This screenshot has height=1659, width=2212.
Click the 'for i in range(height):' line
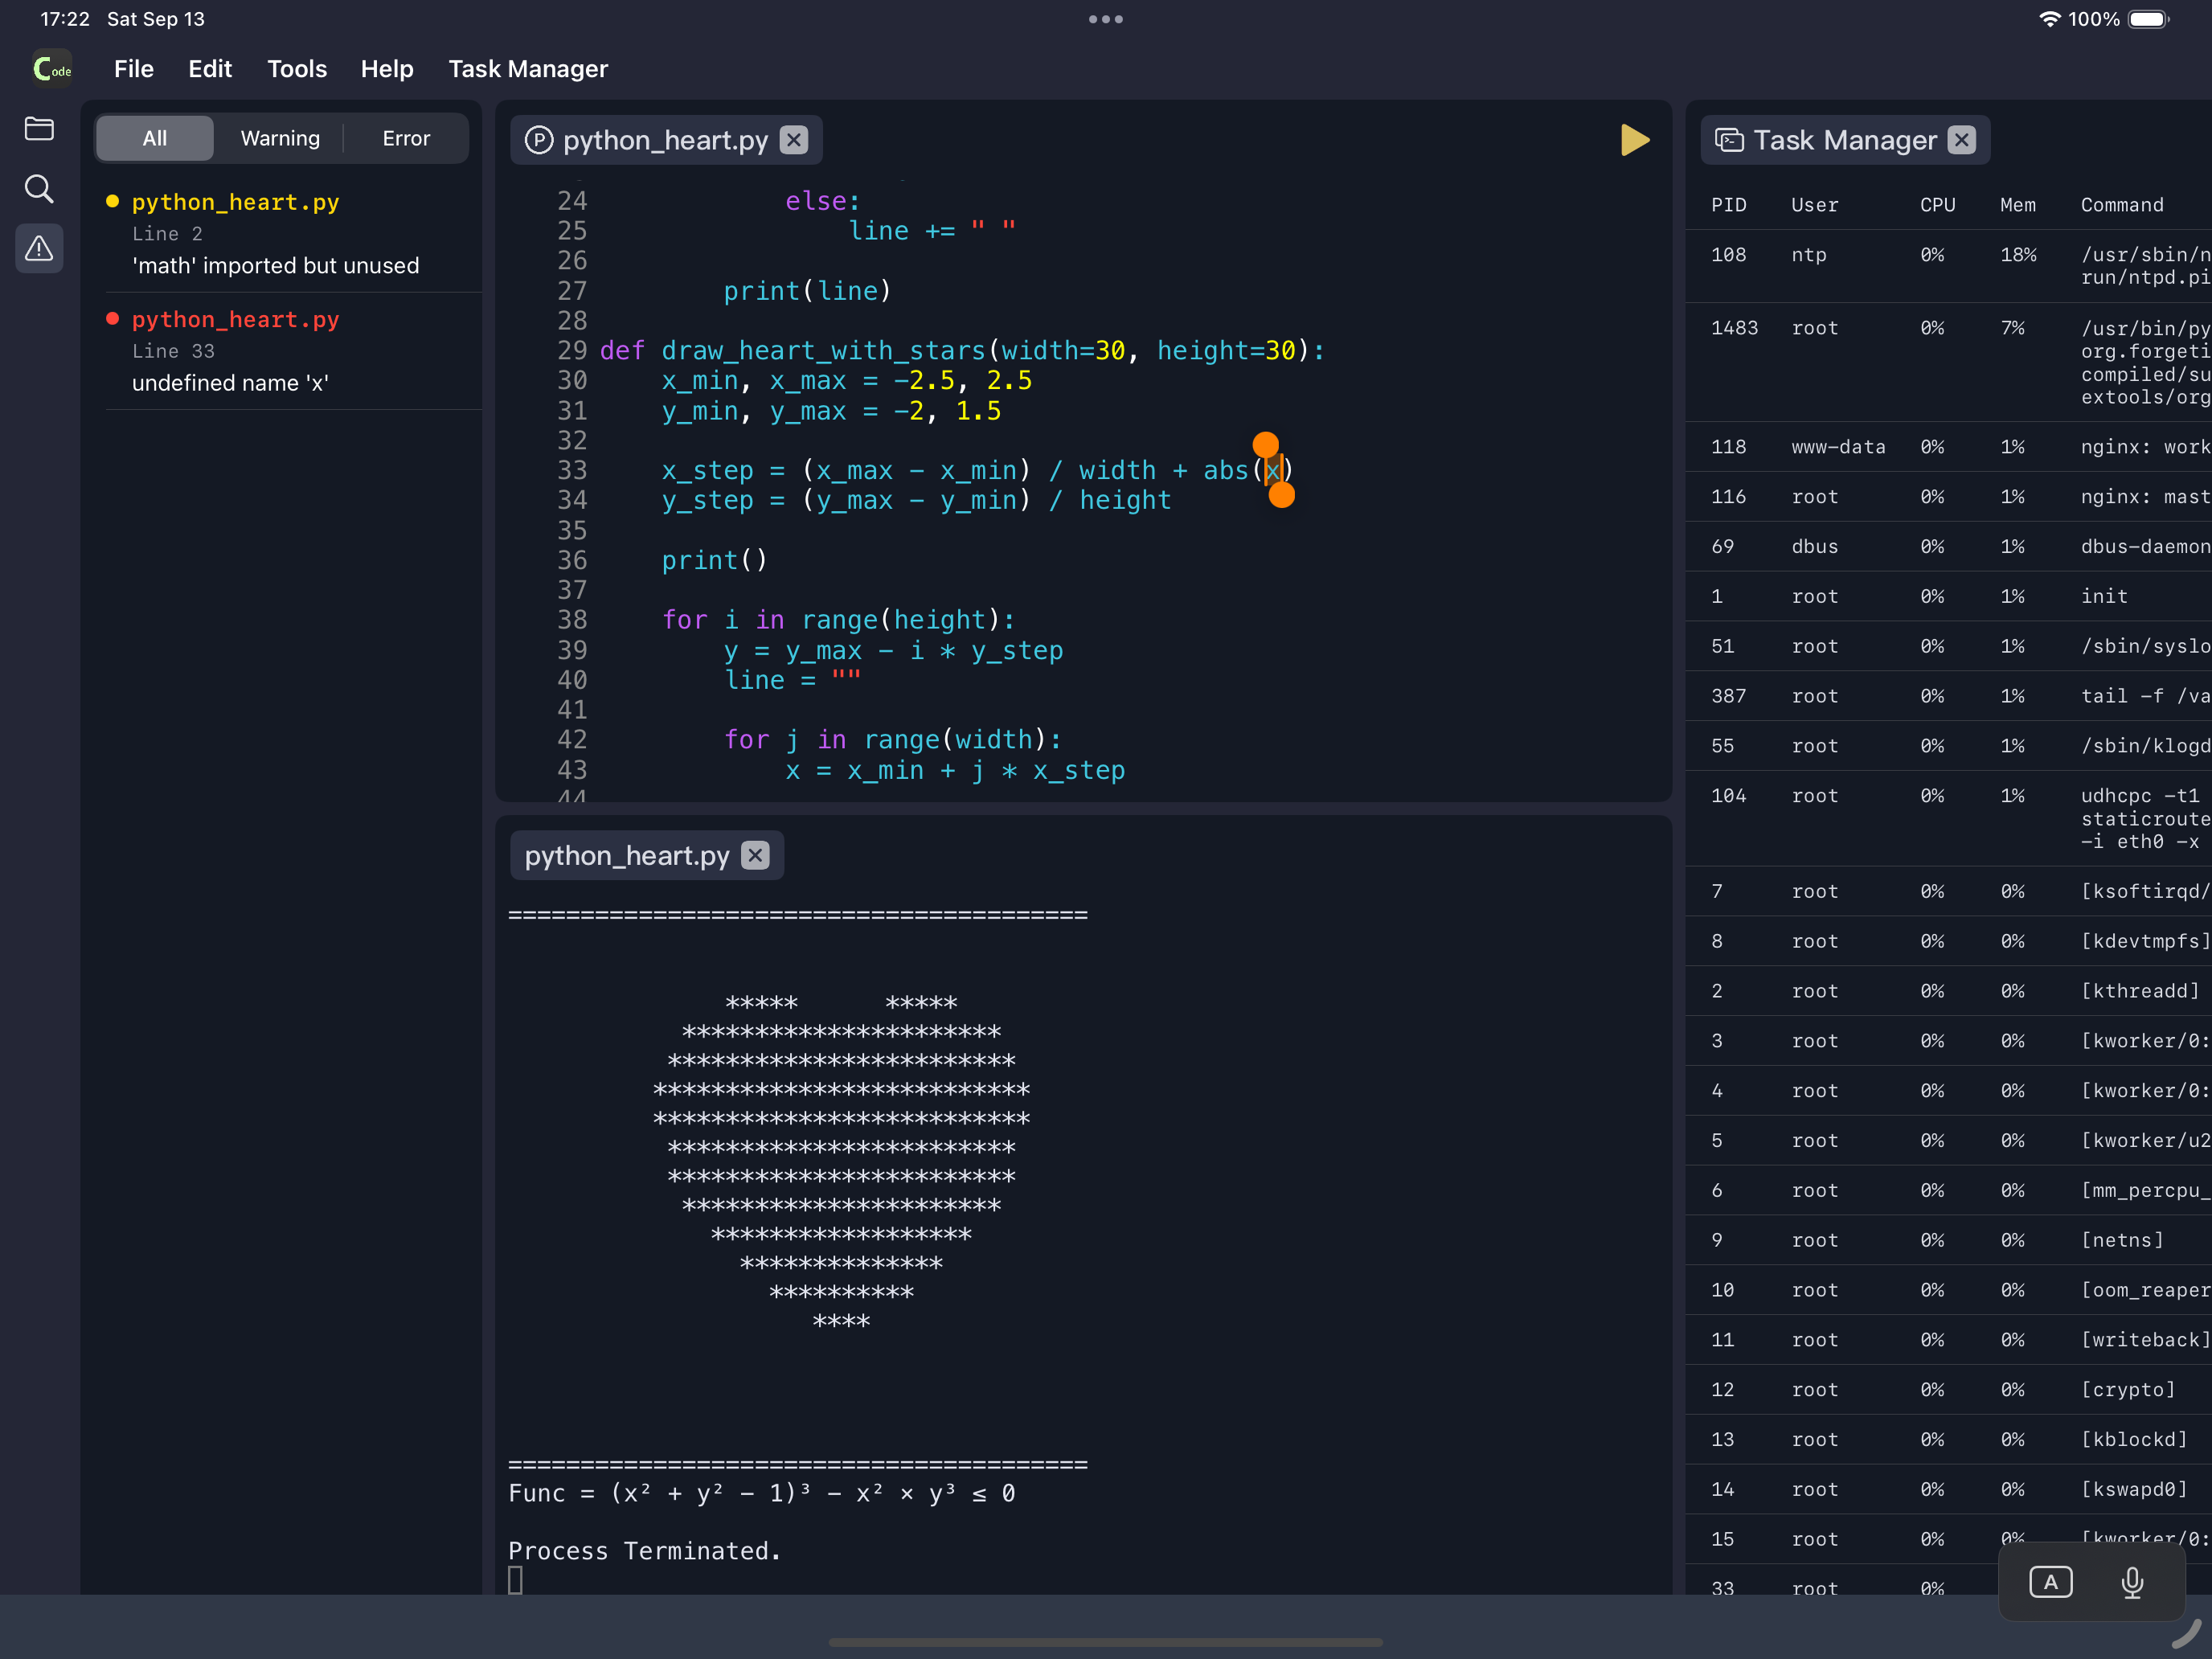coord(838,620)
